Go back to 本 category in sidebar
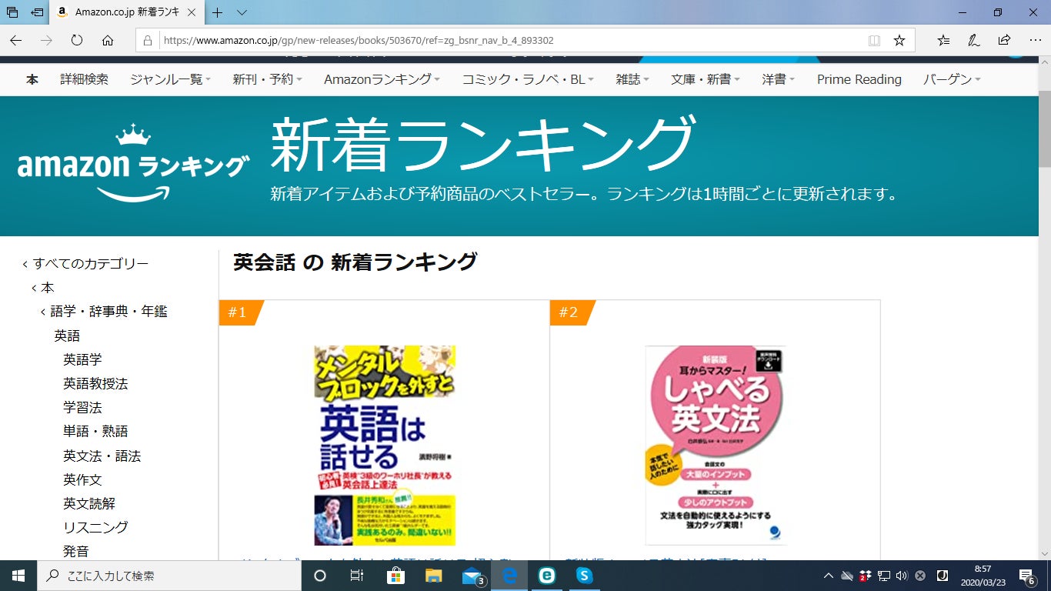This screenshot has height=591, width=1051. click(48, 288)
